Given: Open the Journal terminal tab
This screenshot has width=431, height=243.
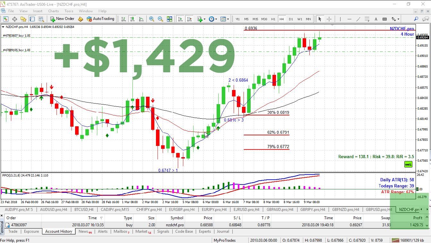Looking at the screenshot, I should pos(223,231).
